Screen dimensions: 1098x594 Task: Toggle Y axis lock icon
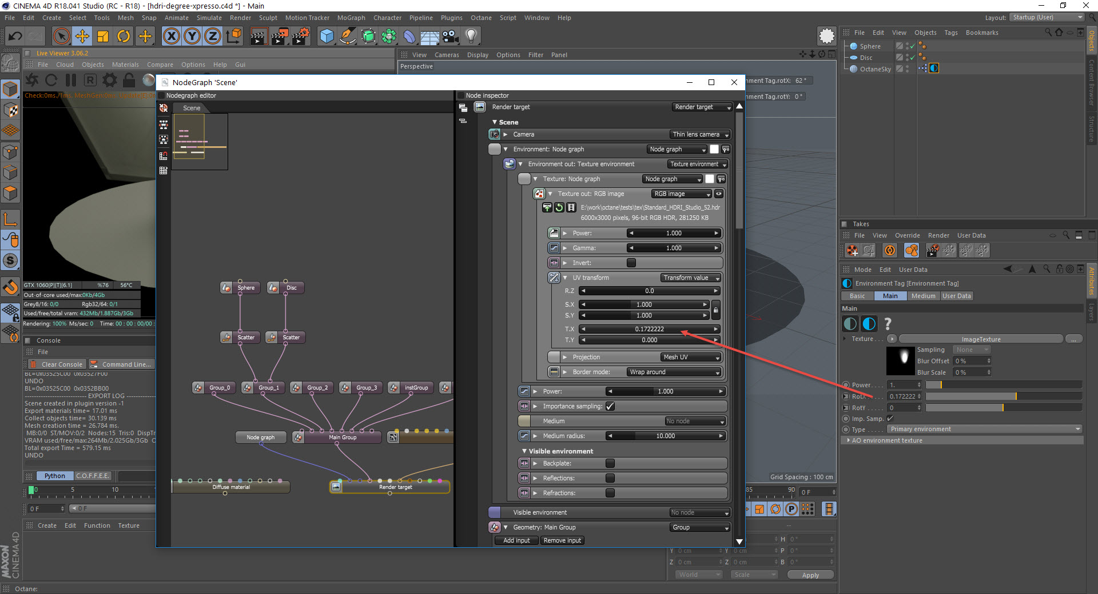(x=192, y=37)
